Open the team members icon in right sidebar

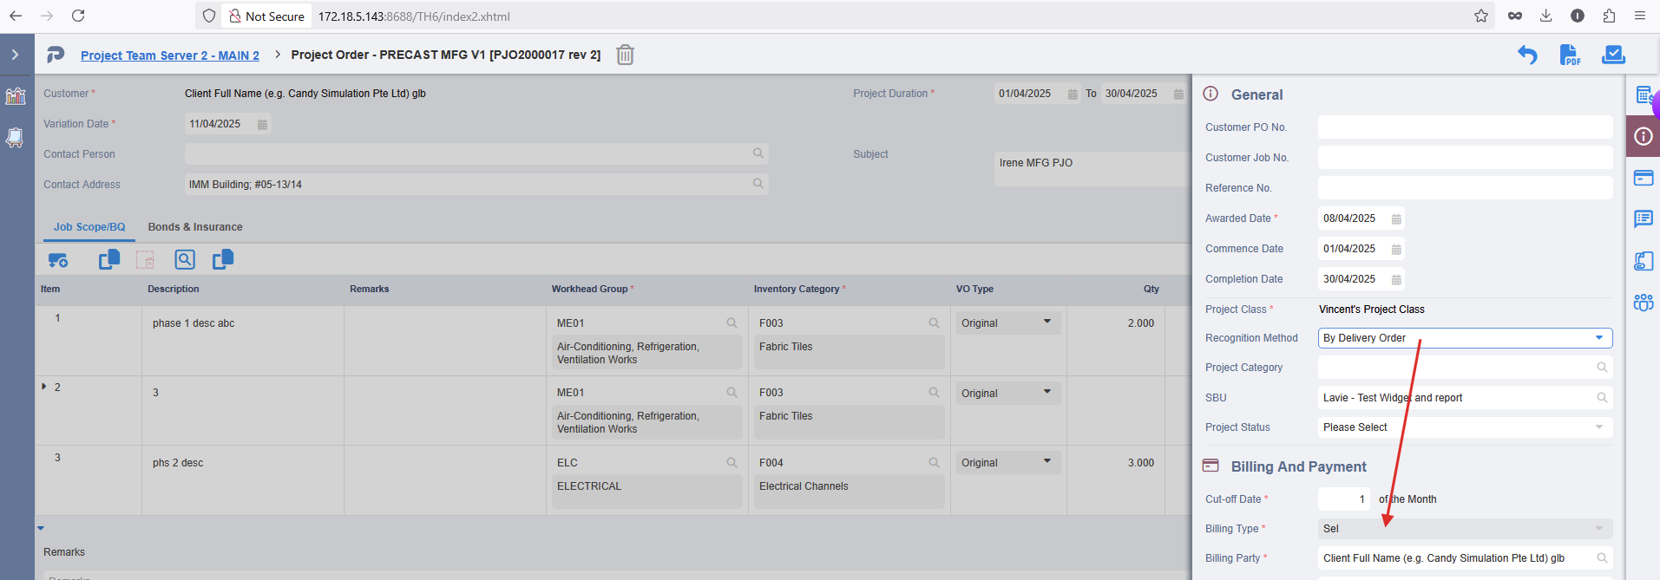(1643, 303)
